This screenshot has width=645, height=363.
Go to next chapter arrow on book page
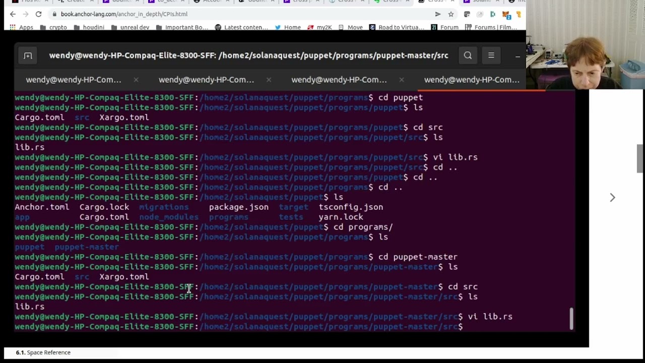pos(612,198)
